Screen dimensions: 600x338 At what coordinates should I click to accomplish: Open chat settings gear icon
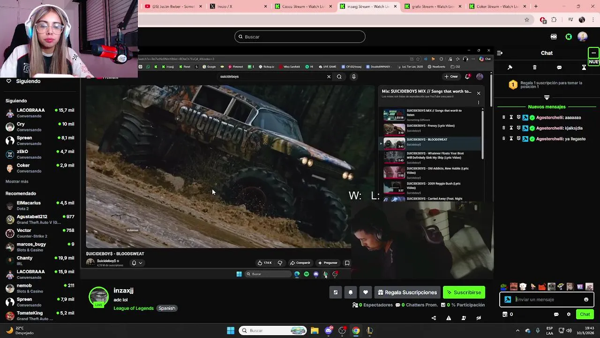[569, 315]
